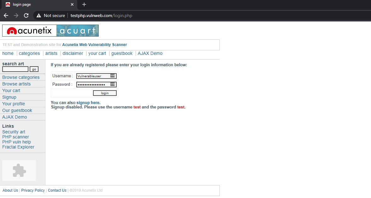Screen dimensions: 371x198
Task: Open AJAX Demo in top menu
Action: tap(150, 54)
